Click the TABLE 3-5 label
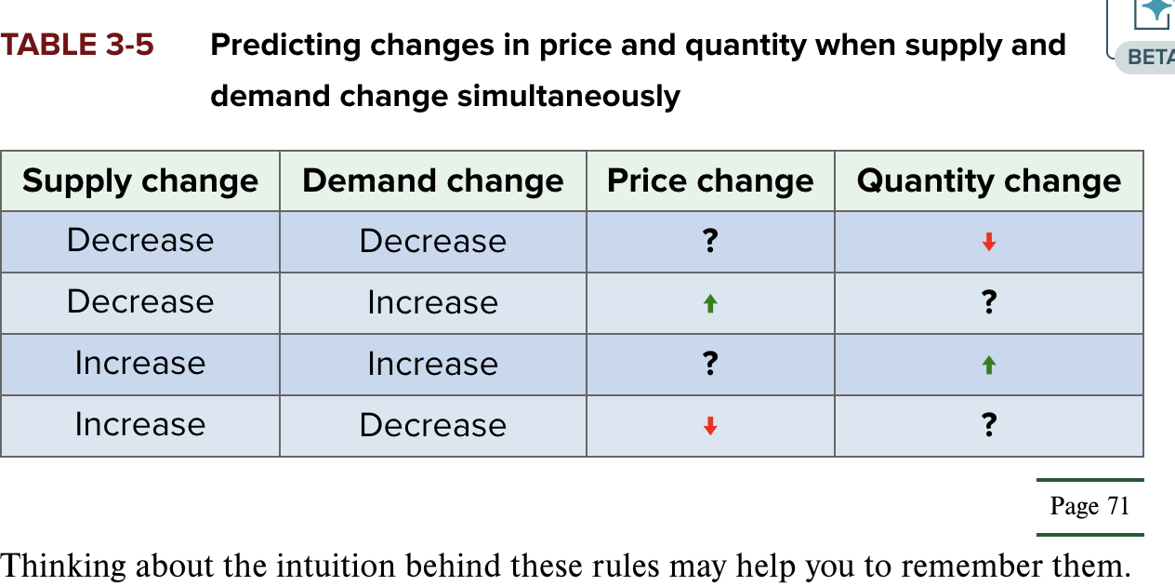Viewport: 1175px width, 586px height. click(x=77, y=45)
